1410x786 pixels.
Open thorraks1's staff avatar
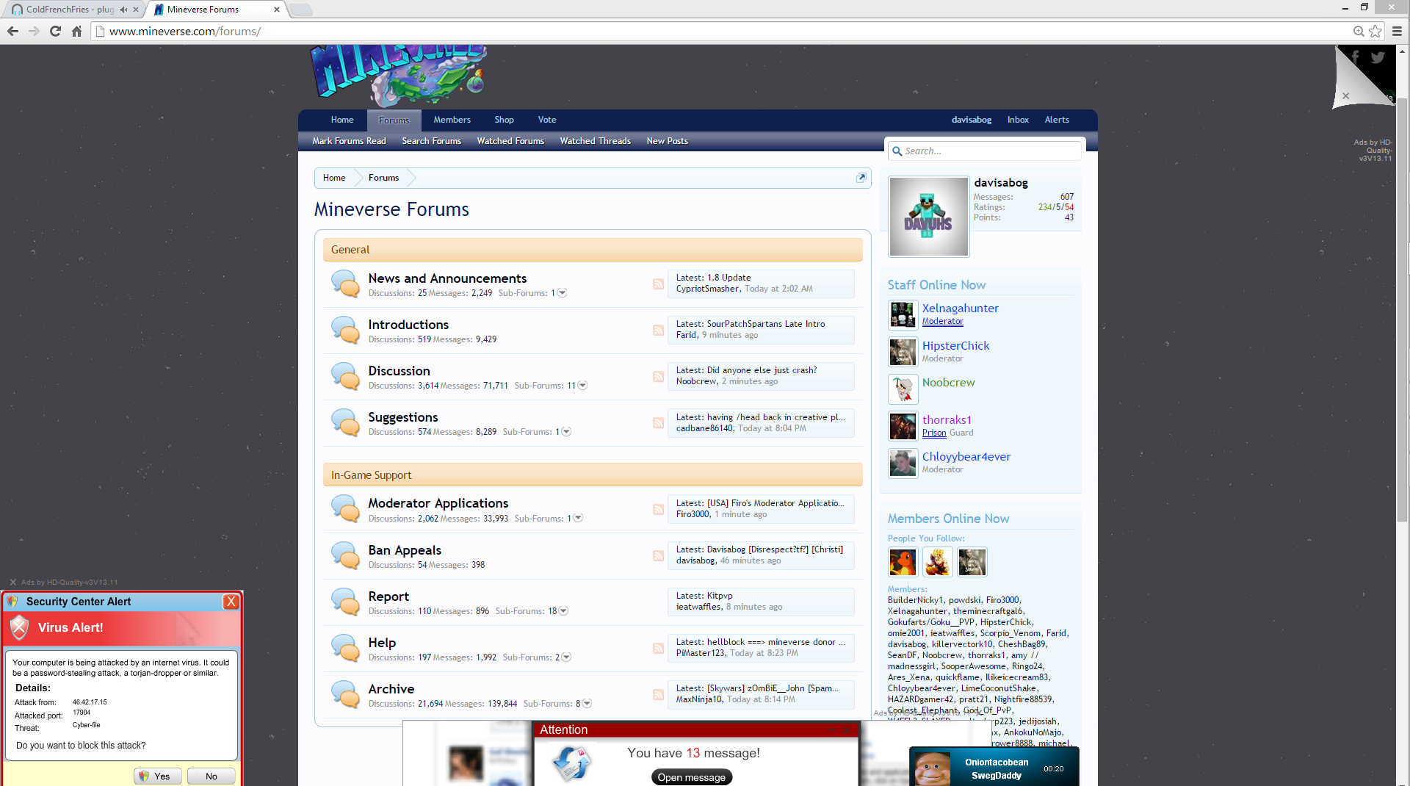(x=903, y=426)
